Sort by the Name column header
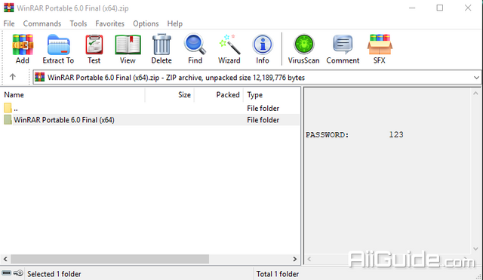Screen dimensions: 483x280 point(72,95)
